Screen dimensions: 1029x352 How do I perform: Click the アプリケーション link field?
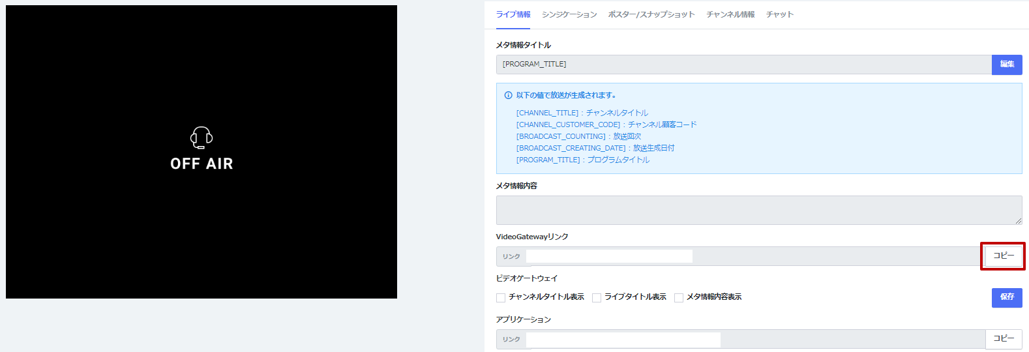click(x=741, y=339)
